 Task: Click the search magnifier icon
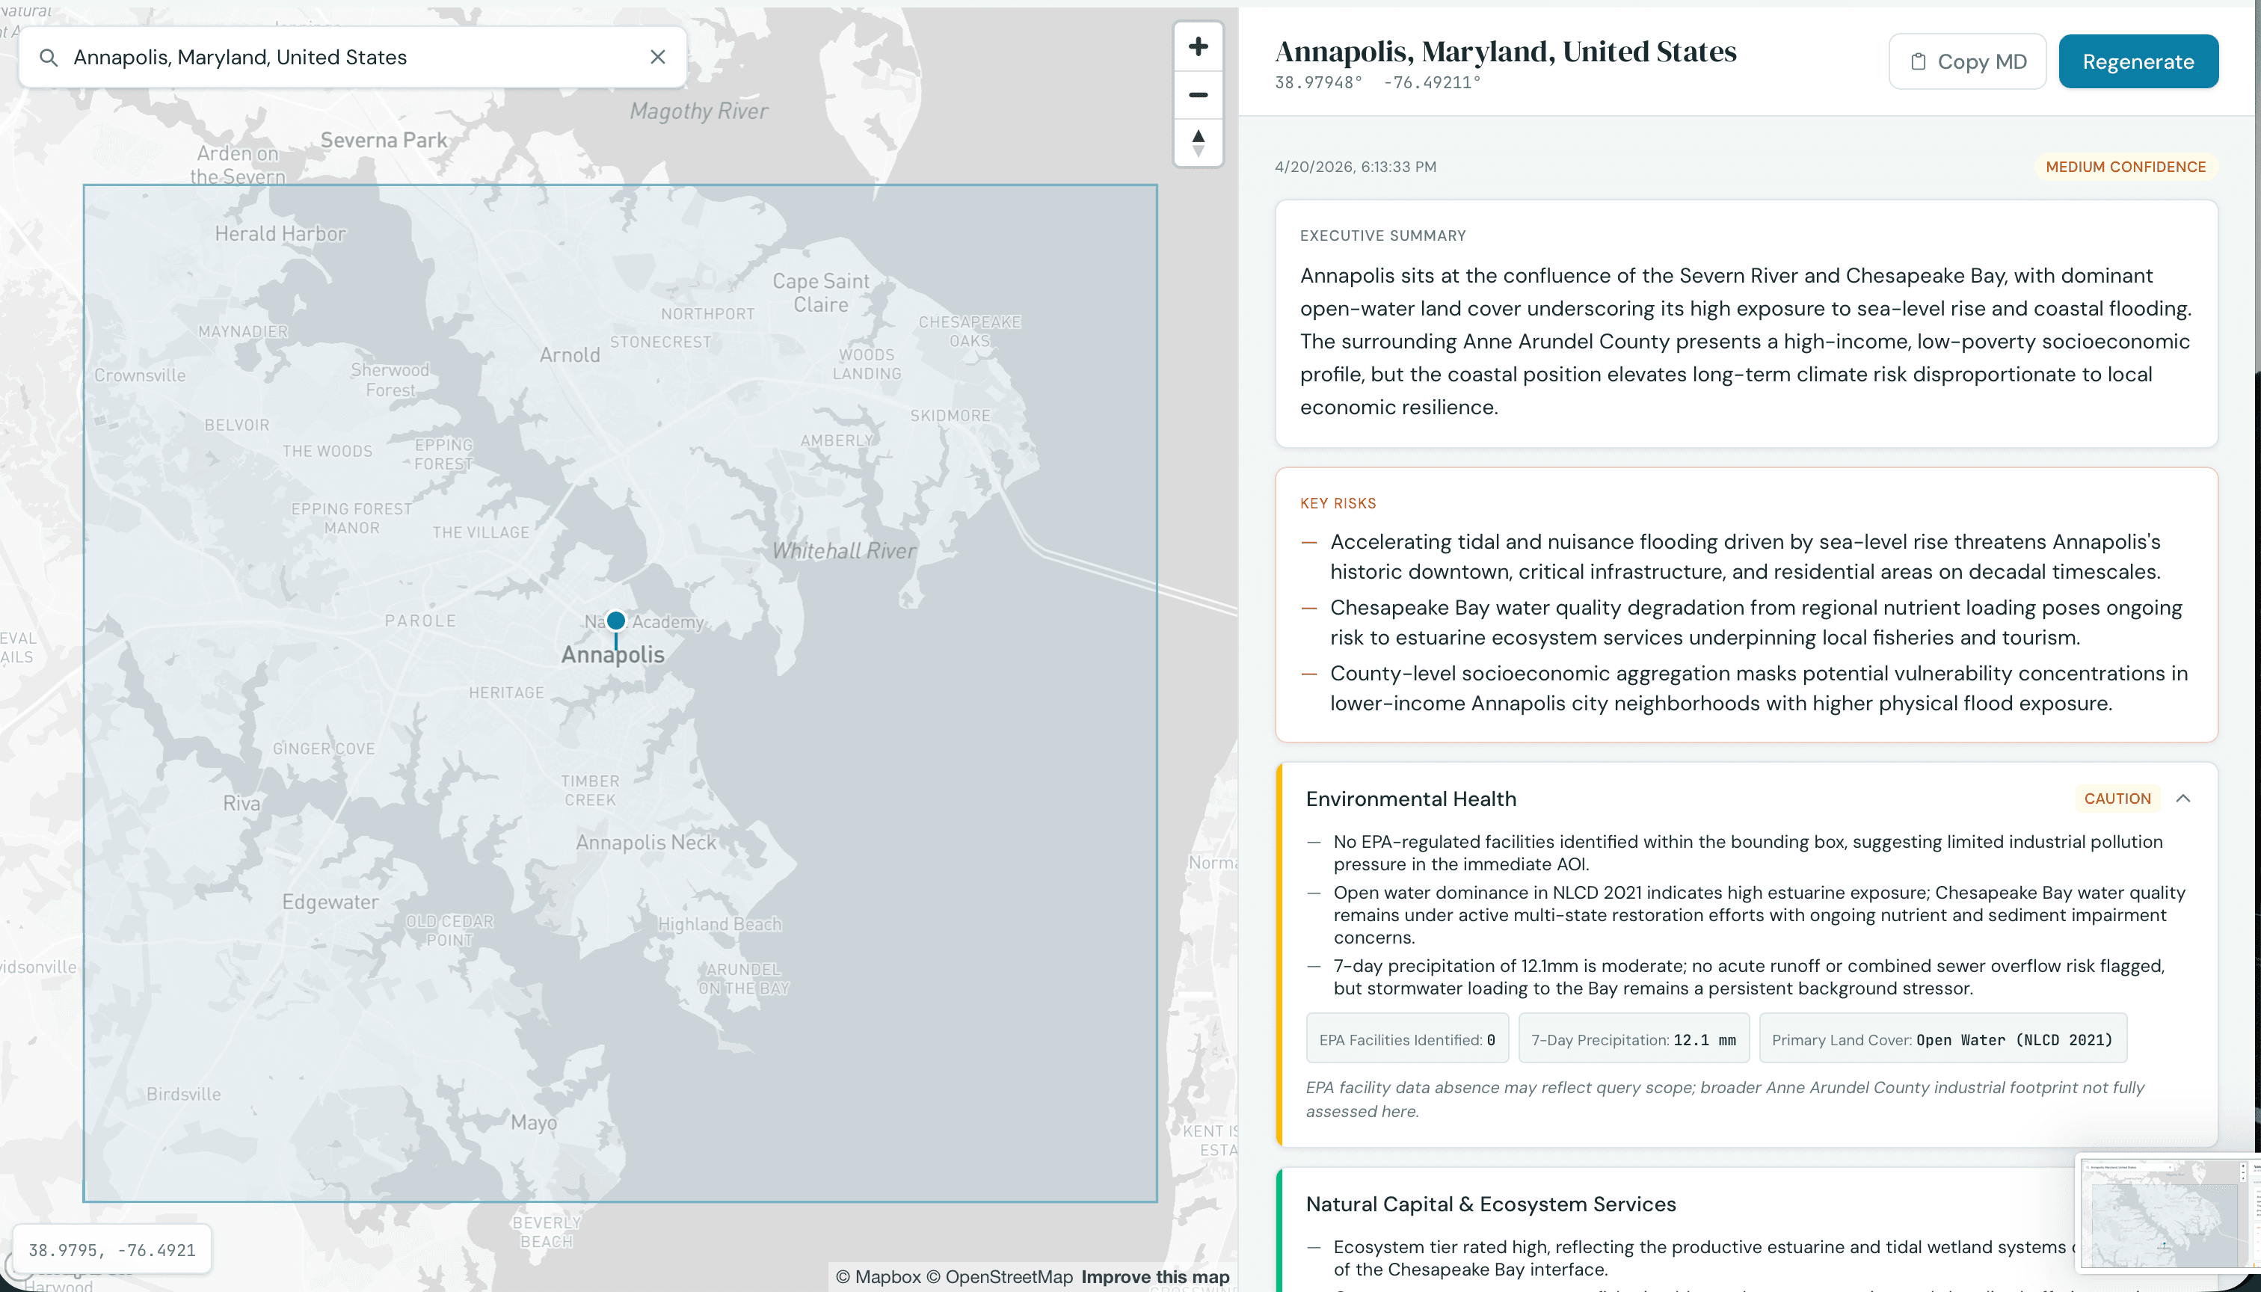[x=49, y=58]
